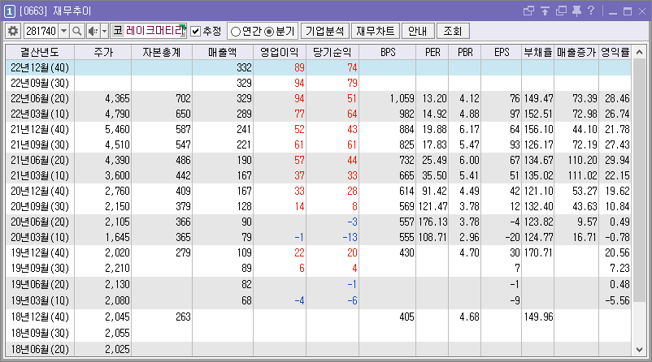Toggle the 추정 checkbox

tap(195, 31)
